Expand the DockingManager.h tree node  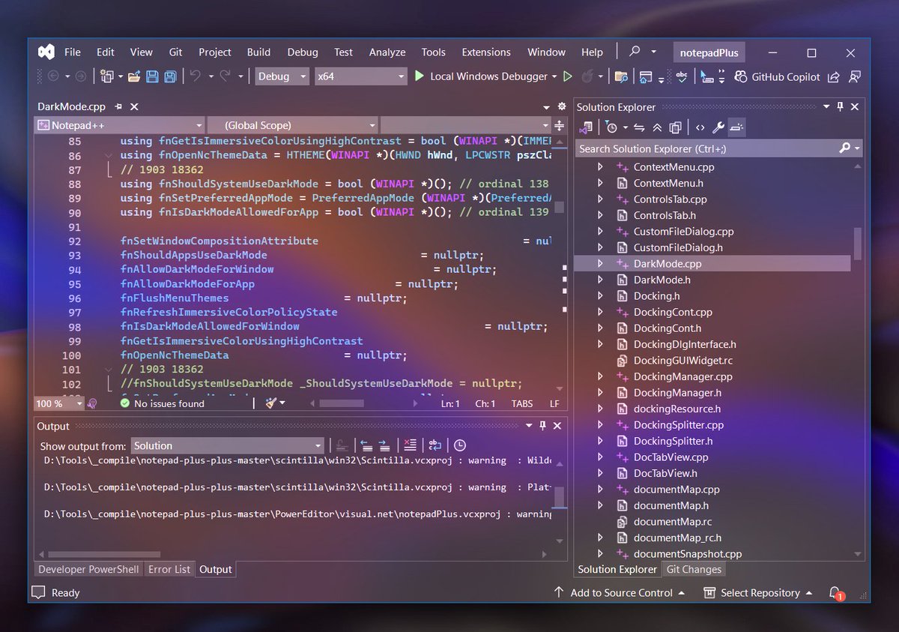click(x=600, y=392)
